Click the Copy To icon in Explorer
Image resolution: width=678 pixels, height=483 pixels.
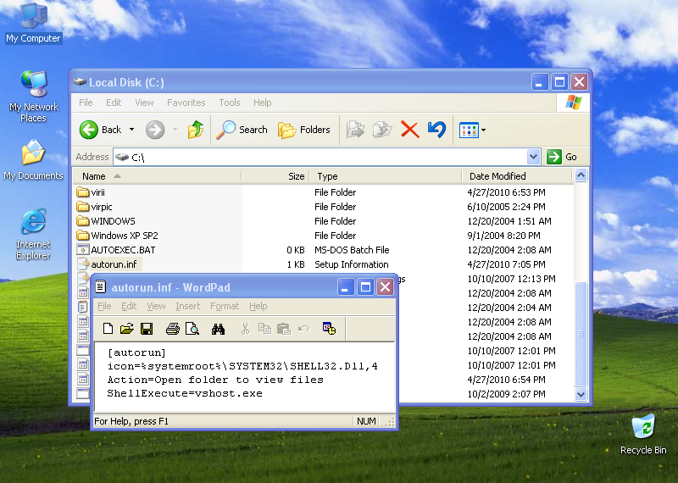(382, 130)
